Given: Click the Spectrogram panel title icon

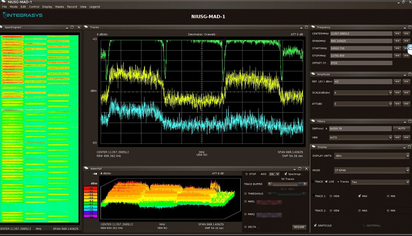Looking at the screenshot, I should 2,27.
